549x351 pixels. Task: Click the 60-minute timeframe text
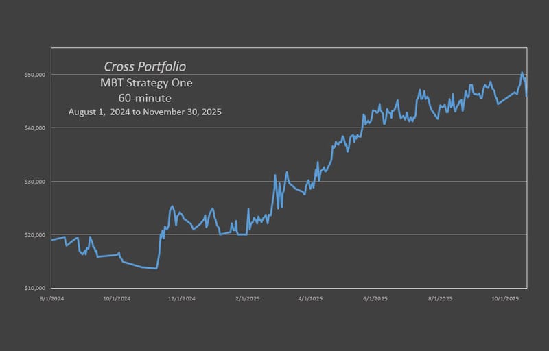pyautogui.click(x=145, y=97)
